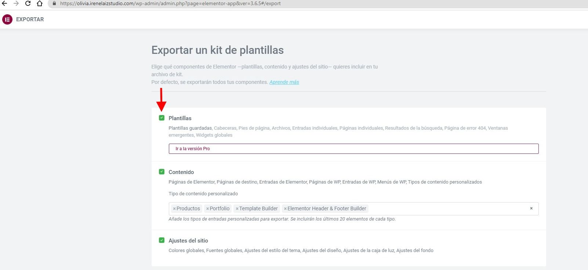The height and width of the screenshot is (270, 588).
Task: Open the Aprende más link
Action: [x=284, y=82]
